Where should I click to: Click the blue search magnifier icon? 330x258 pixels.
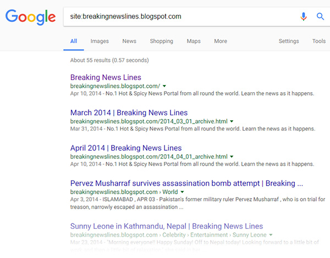(320, 16)
